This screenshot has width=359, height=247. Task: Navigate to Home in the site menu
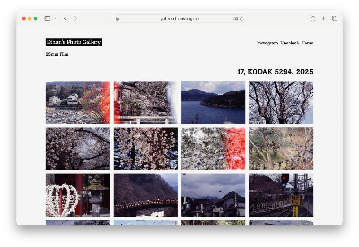[x=307, y=43]
